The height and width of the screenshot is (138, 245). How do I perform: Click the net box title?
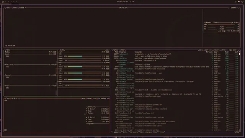click(x=8, y=99)
